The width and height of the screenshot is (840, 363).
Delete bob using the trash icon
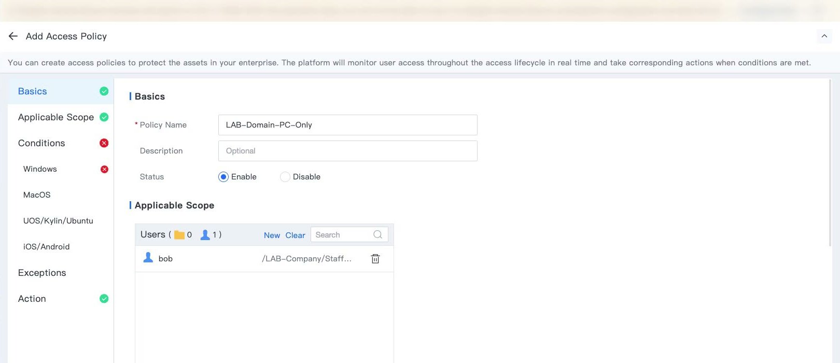(375, 259)
